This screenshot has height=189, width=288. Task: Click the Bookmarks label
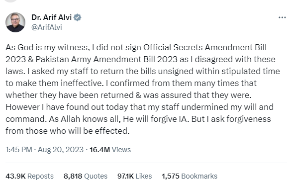[199, 176]
